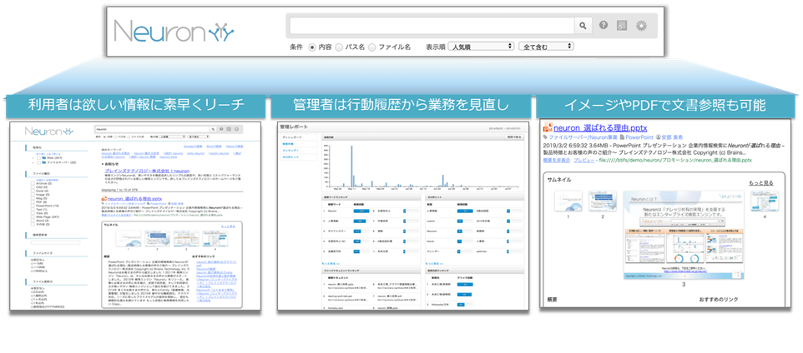Viewport: 803px width, 353px height.
Task: Click the 管理レポート heading
Action: click(294, 127)
